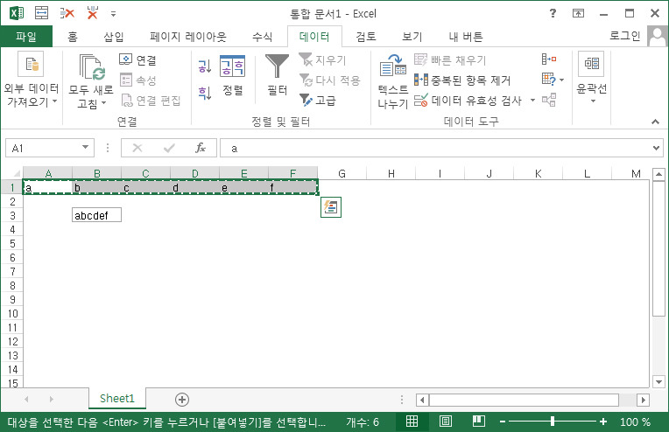Click the Enter checkmark formula button

[x=169, y=148]
